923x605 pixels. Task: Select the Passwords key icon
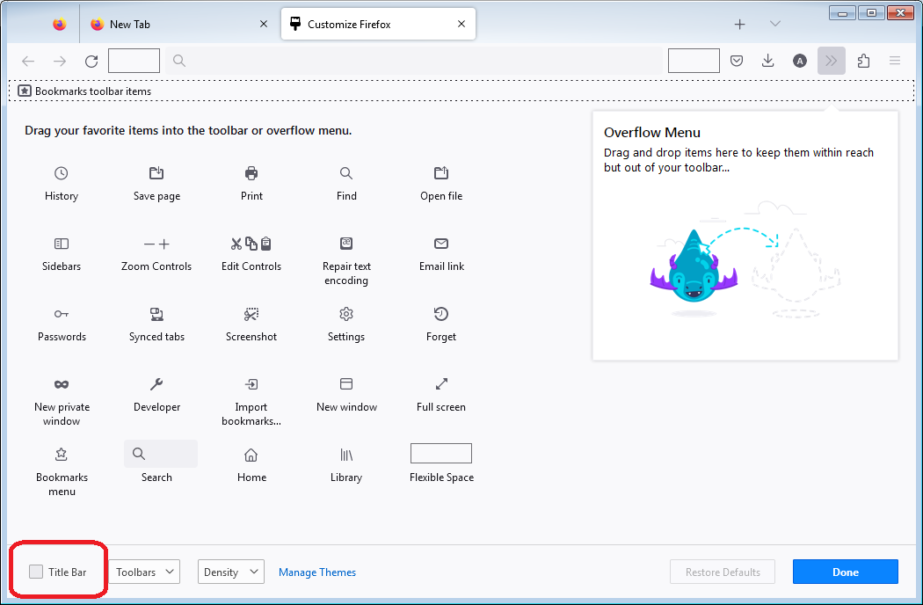(x=61, y=314)
